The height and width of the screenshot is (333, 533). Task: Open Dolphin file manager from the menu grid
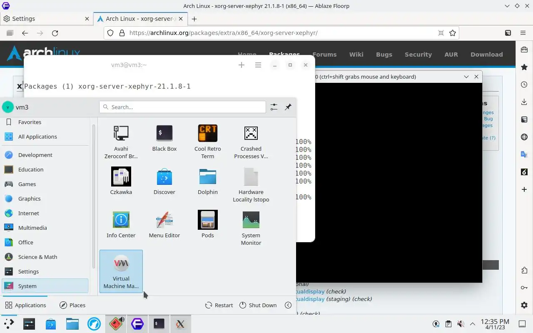pyautogui.click(x=207, y=185)
